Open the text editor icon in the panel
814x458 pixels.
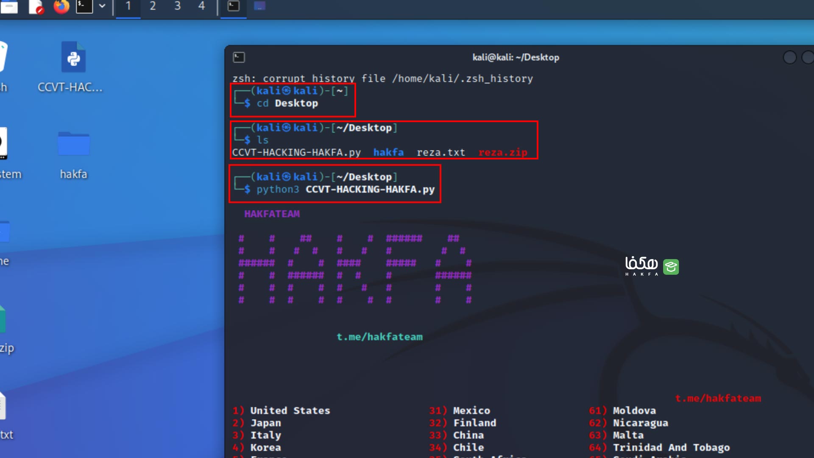click(36, 7)
